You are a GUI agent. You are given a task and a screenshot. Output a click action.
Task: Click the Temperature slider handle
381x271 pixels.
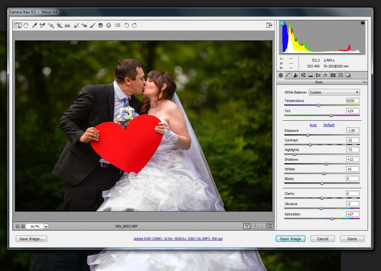[319, 105]
